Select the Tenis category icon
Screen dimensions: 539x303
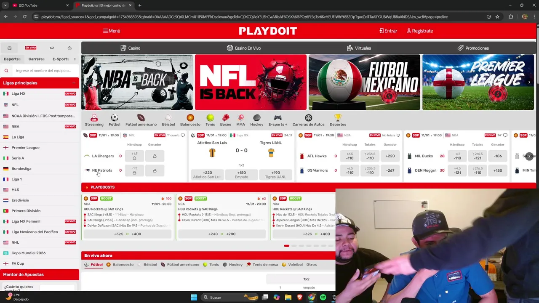210,120
